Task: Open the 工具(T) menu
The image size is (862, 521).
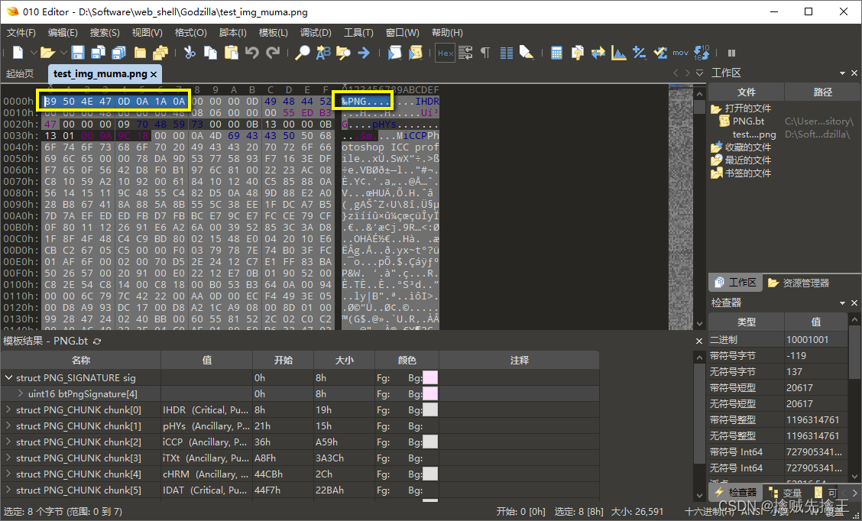Action: pos(358,32)
